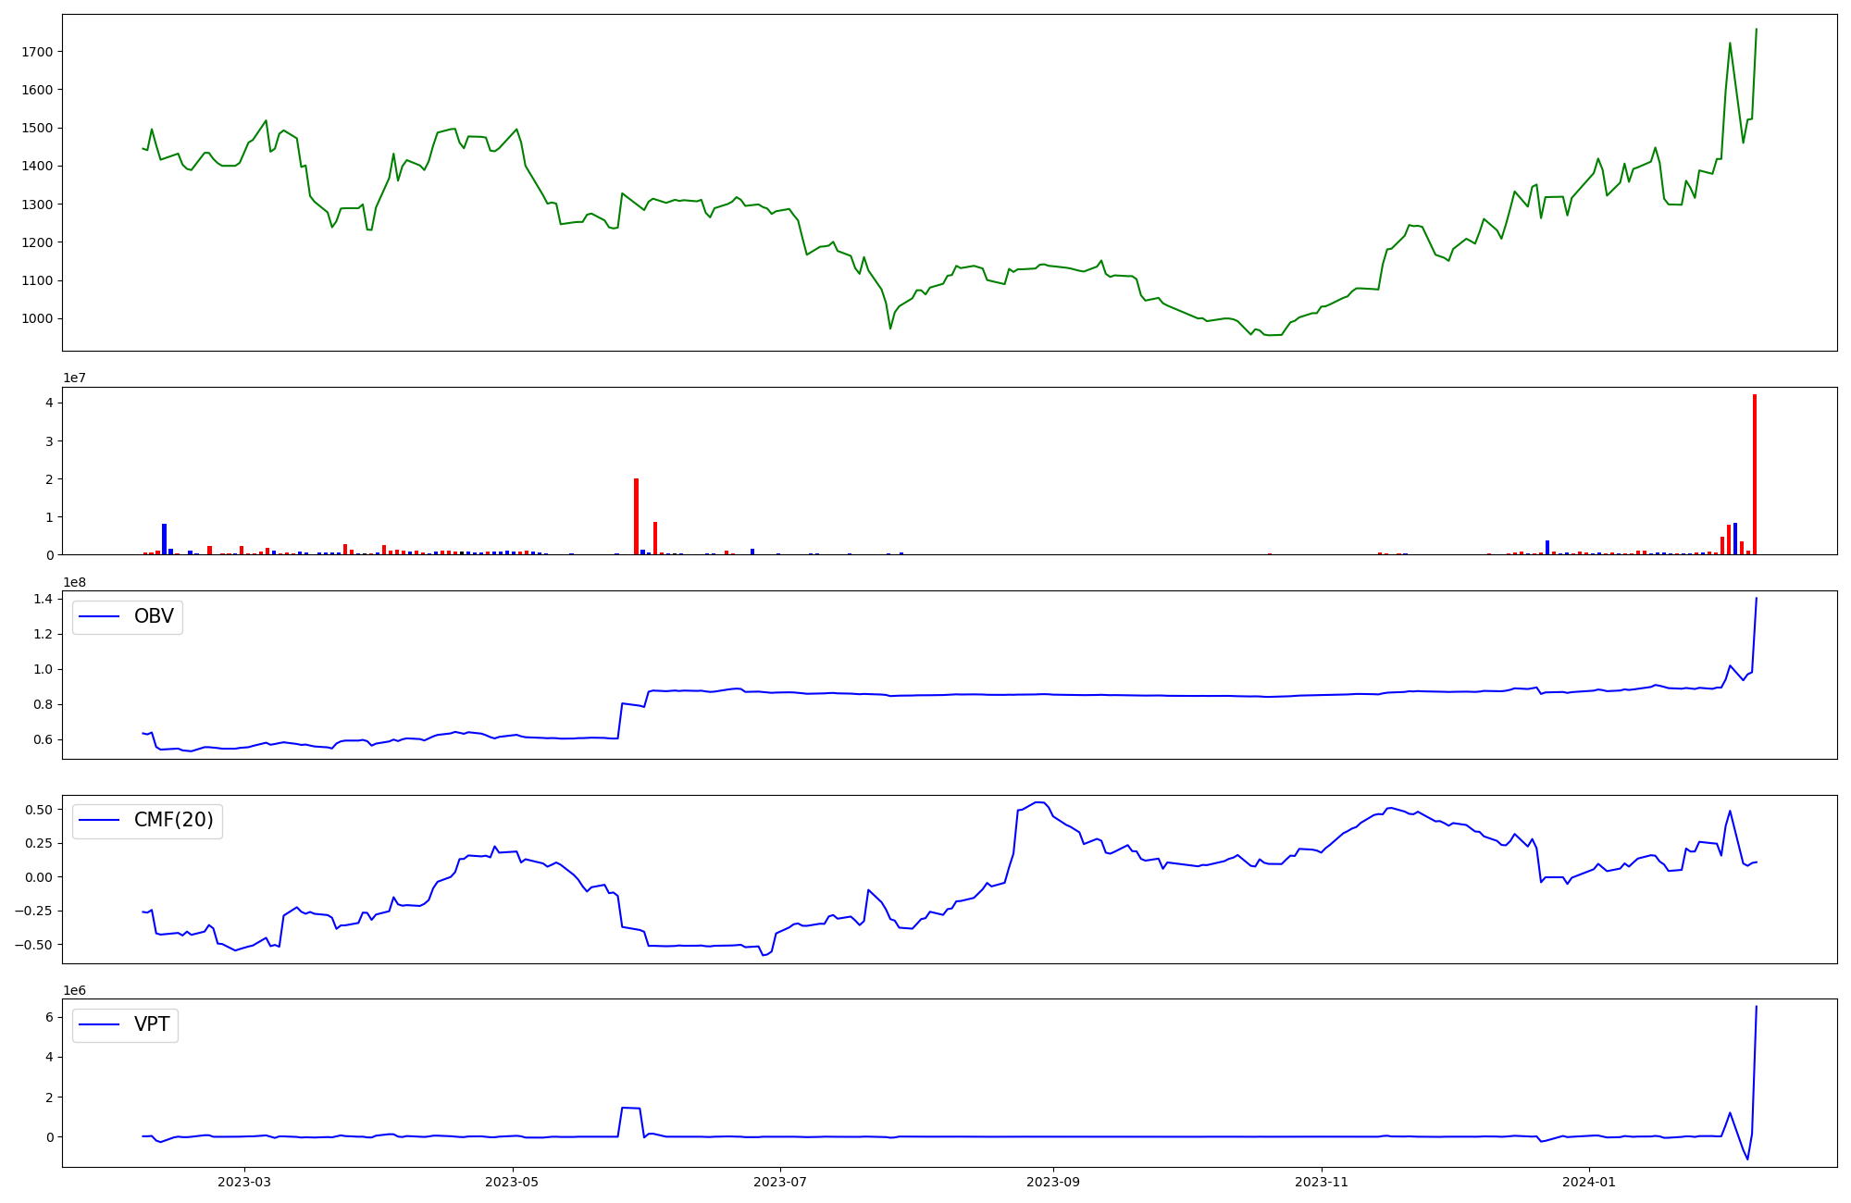Select the 2023-07 date tick label

point(780,1182)
